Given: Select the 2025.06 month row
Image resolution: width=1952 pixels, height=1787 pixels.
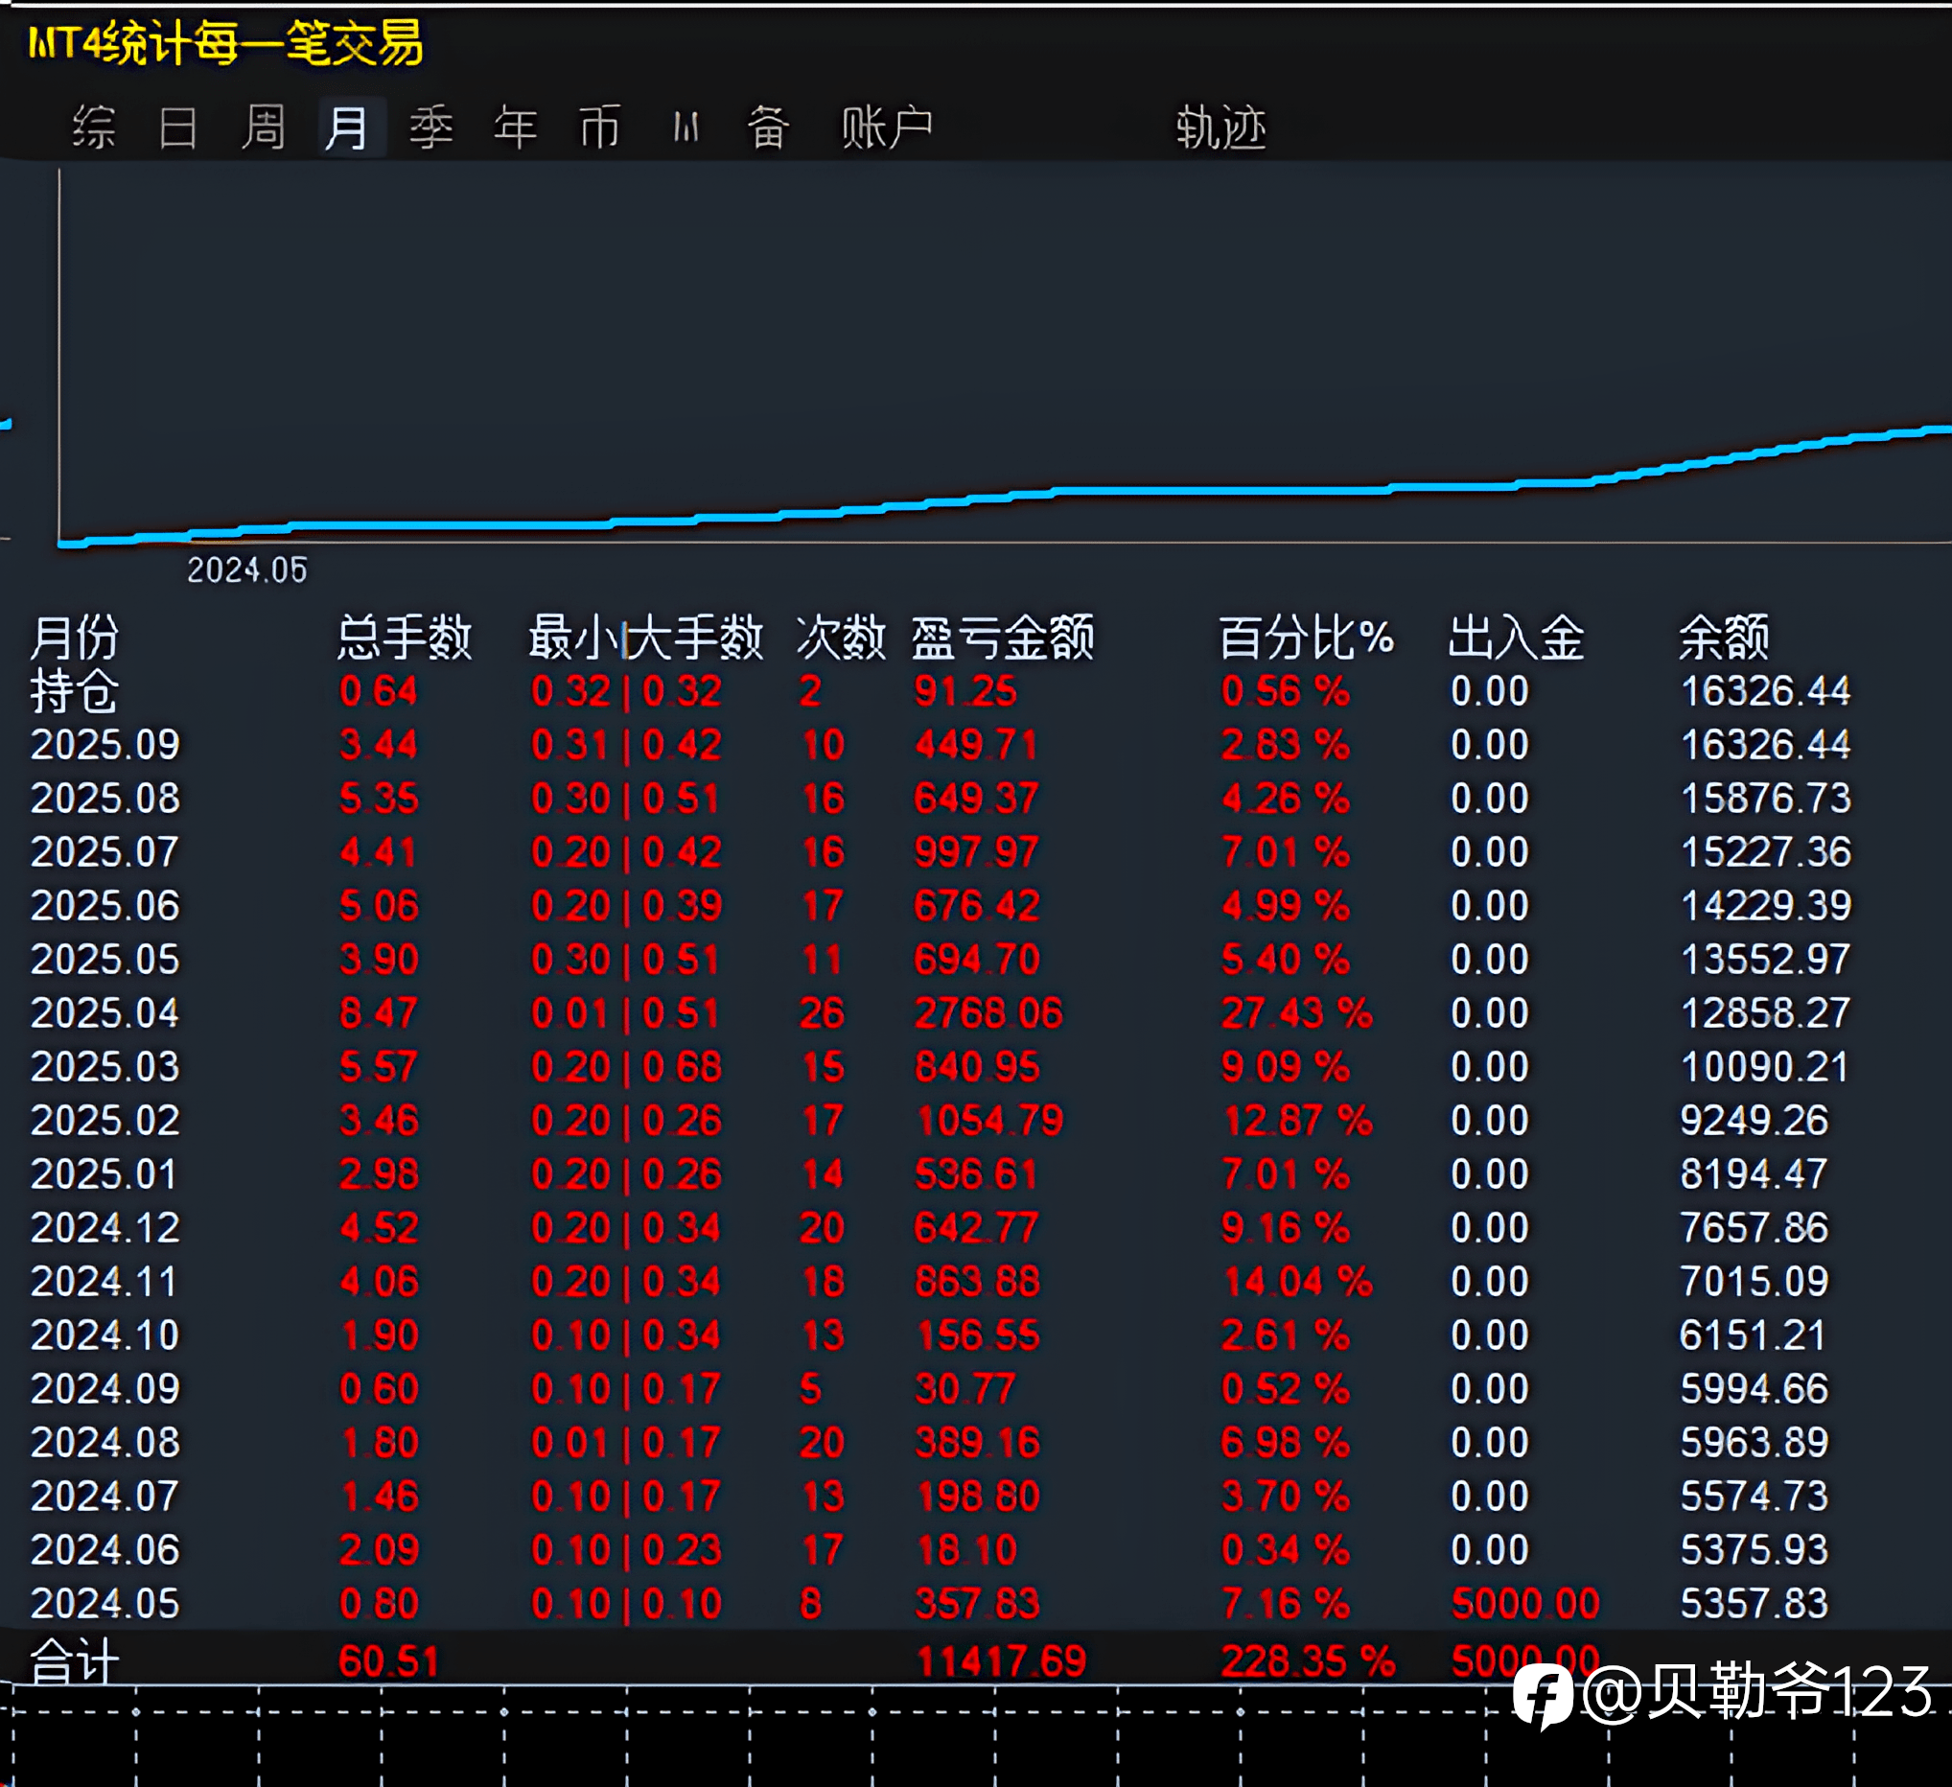Looking at the screenshot, I should tap(940, 906).
